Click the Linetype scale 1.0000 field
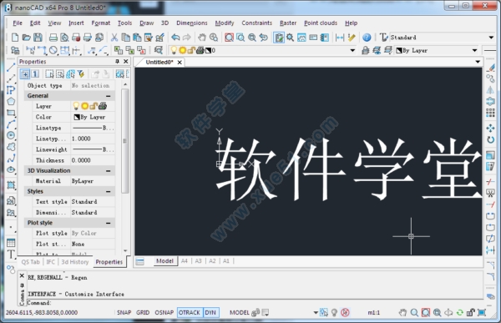 tap(93, 139)
